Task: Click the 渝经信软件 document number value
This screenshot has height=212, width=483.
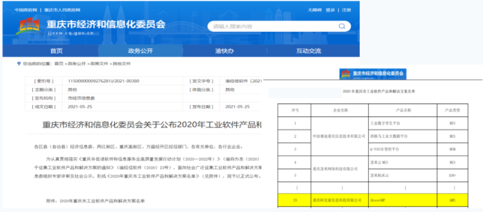Action: 243,81
